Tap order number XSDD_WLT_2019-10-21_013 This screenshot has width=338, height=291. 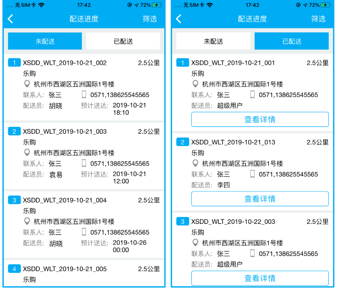(233, 142)
